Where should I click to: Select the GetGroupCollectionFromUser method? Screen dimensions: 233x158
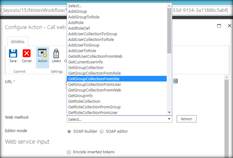pos(117,85)
